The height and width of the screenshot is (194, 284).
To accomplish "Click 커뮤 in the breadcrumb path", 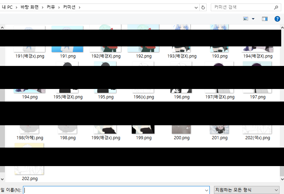I will pos(51,7).
